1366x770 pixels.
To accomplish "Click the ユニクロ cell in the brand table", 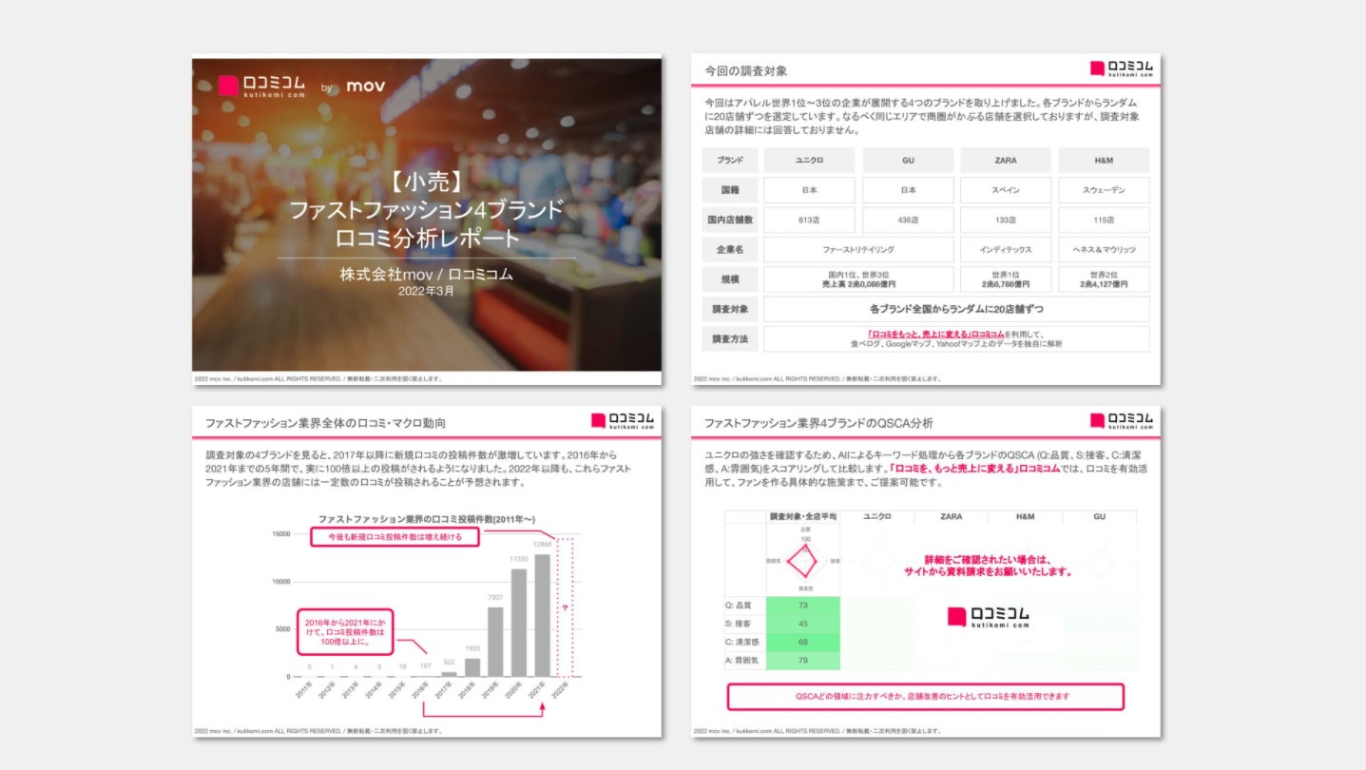I will tap(809, 160).
